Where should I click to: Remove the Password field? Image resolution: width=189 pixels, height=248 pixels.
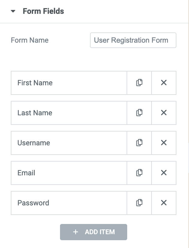click(164, 203)
